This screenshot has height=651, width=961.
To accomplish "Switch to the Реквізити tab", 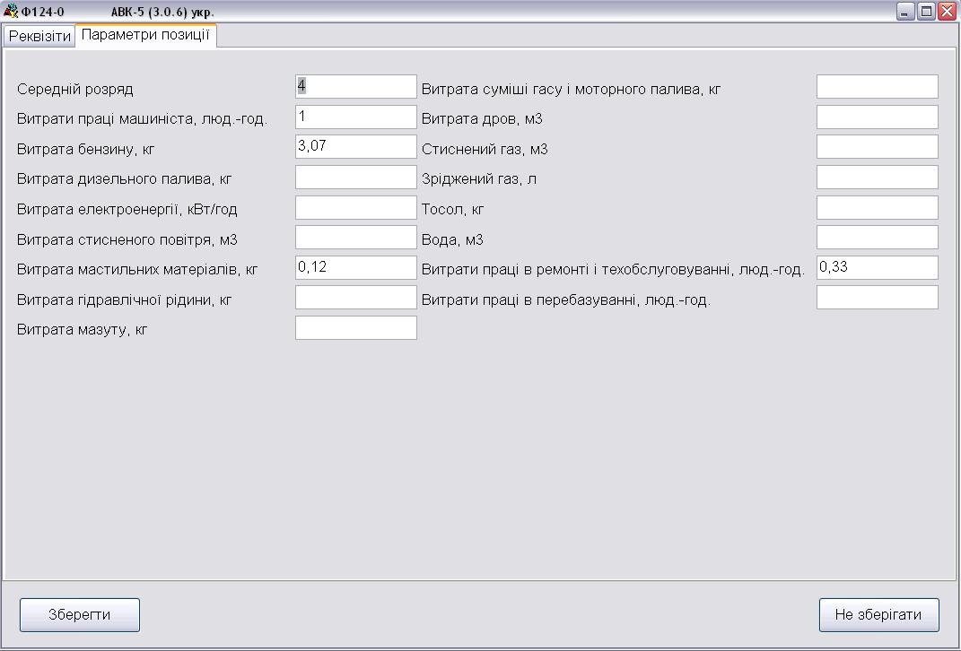I will pos(39,36).
